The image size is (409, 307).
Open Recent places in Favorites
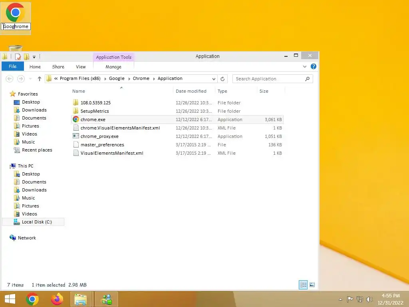[37, 150]
